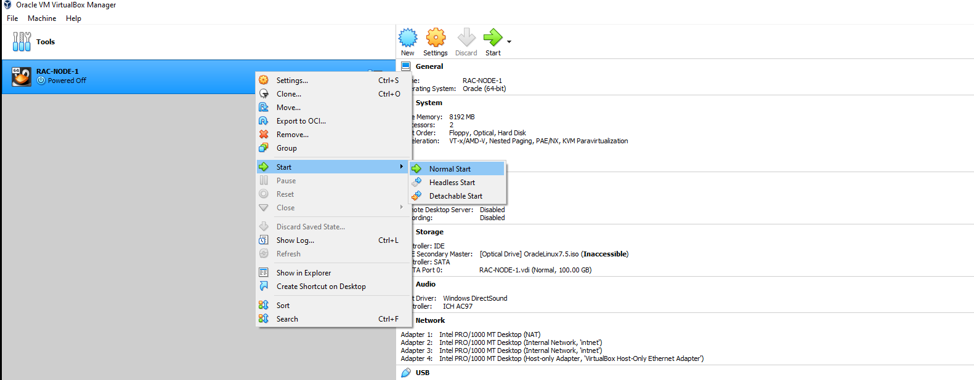Click the Search icon in context menu

(x=264, y=319)
